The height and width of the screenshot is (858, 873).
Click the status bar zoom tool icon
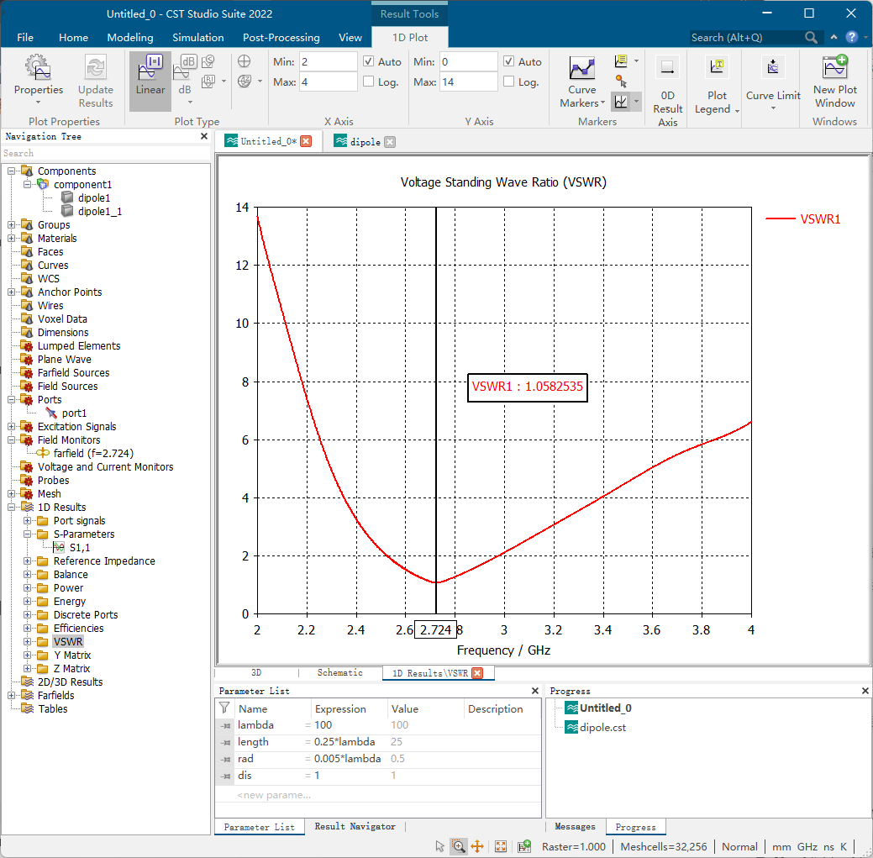click(458, 846)
